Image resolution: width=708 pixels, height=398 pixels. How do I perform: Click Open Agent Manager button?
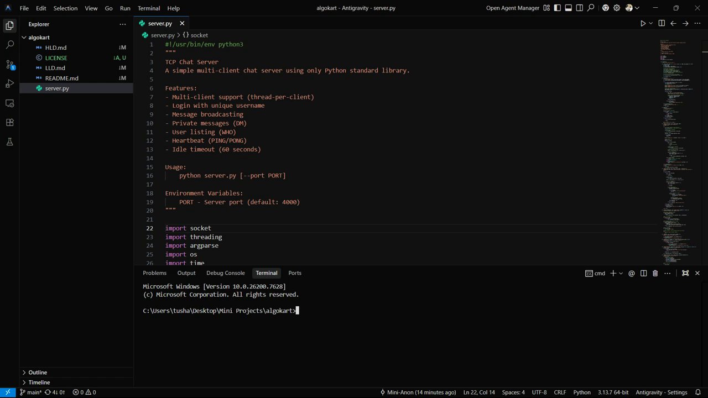click(512, 8)
